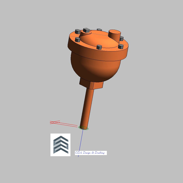183x183 pixels.
Task: Select the red connector arrow lines
Action: 64,124
